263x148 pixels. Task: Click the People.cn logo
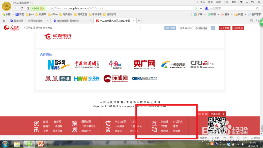(12, 28)
